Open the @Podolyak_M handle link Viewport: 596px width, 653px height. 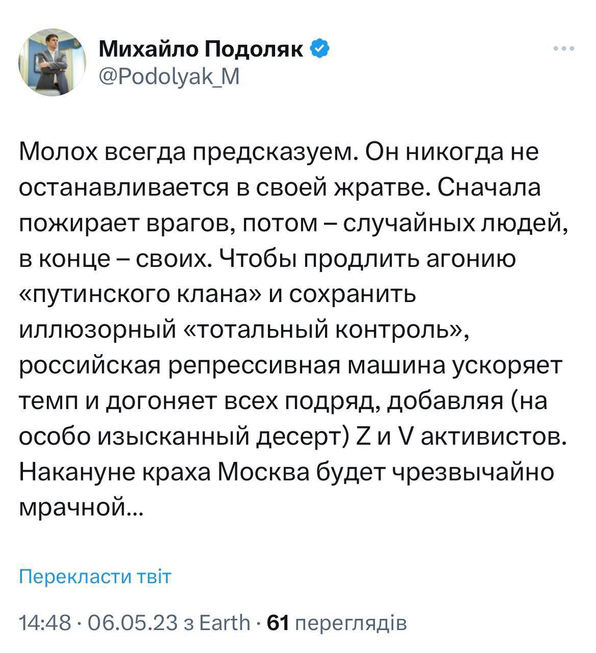[x=168, y=77]
